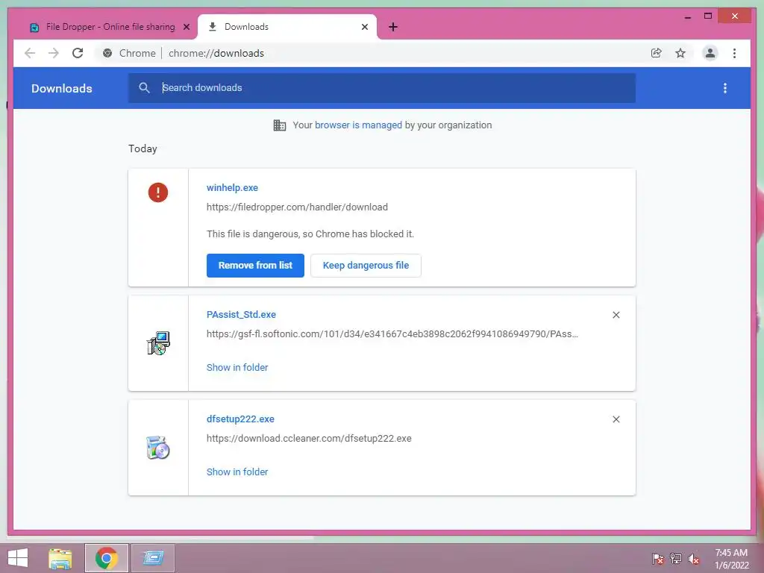Close the File Dropper tab
The image size is (764, 573).
pos(186,27)
